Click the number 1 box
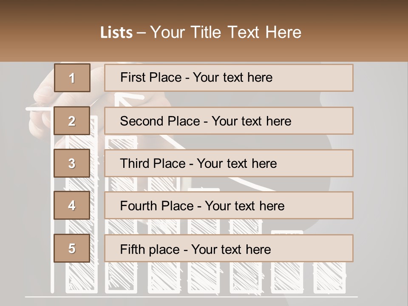Viewport: 408px width, 306px height. pos(72,78)
